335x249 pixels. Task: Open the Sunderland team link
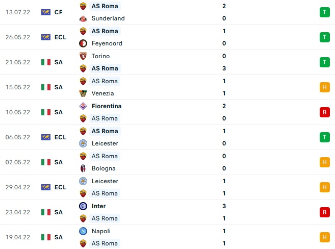click(x=108, y=18)
